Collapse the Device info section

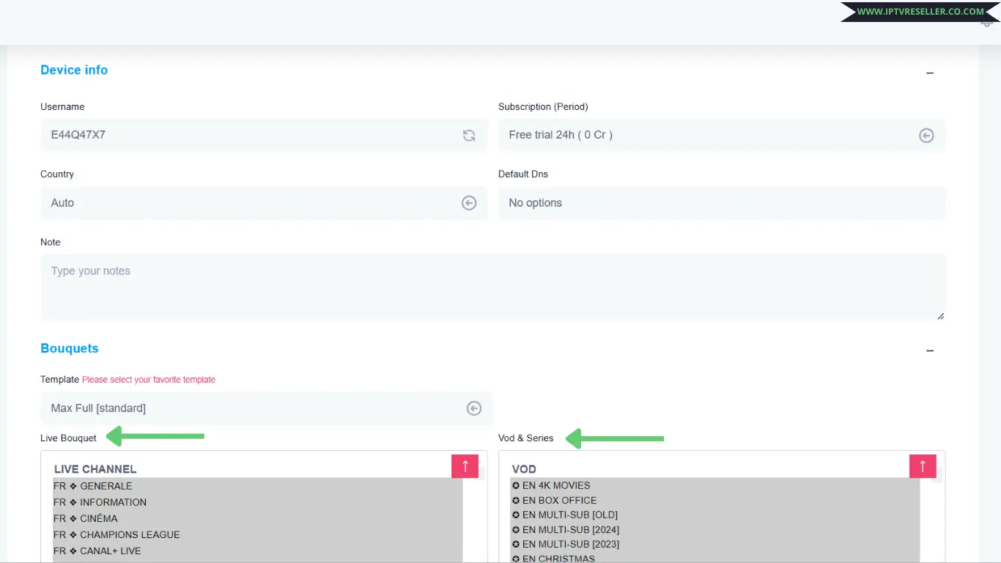pyautogui.click(x=930, y=73)
